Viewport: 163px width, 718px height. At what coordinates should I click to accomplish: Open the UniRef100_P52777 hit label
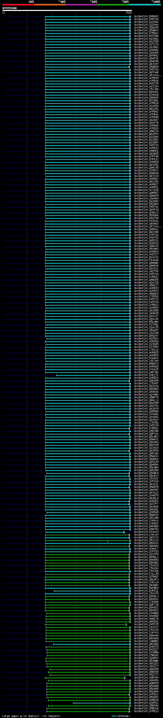click(146, 675)
